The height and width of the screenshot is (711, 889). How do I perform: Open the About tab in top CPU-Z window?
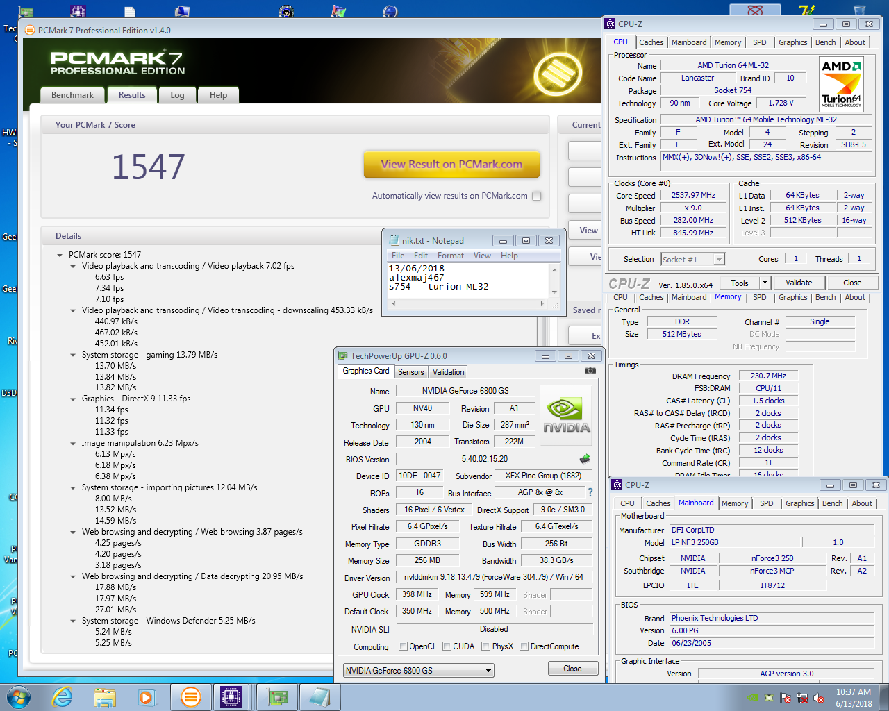click(855, 42)
